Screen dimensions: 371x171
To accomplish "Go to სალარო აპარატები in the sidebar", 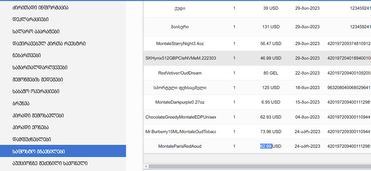I will (x=36, y=32).
